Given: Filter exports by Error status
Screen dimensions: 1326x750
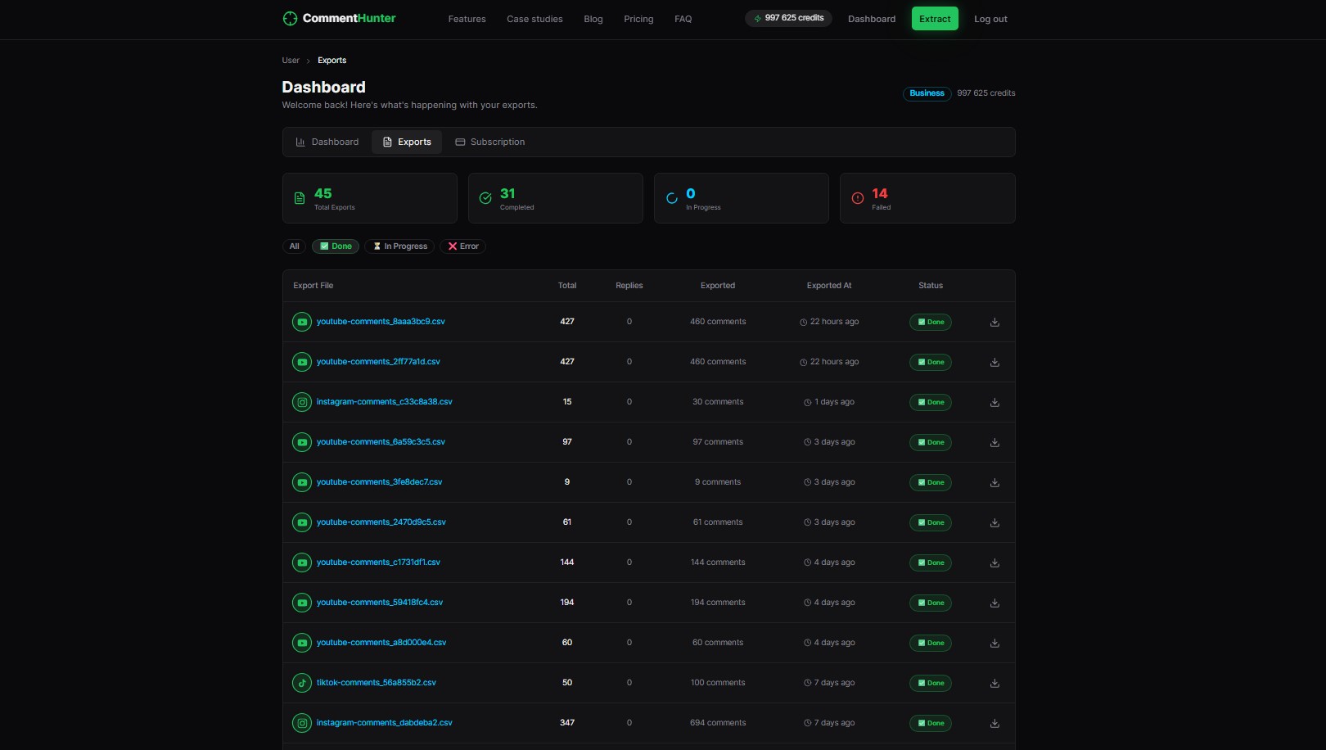Looking at the screenshot, I should pyautogui.click(x=462, y=246).
